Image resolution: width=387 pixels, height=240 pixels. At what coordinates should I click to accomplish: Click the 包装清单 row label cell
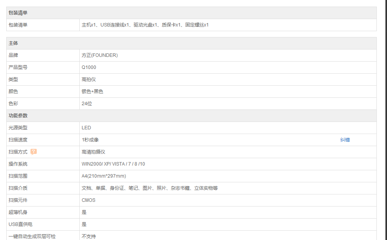(x=43, y=25)
